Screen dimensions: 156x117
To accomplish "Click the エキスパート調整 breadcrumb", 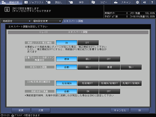I will point(73,21).
